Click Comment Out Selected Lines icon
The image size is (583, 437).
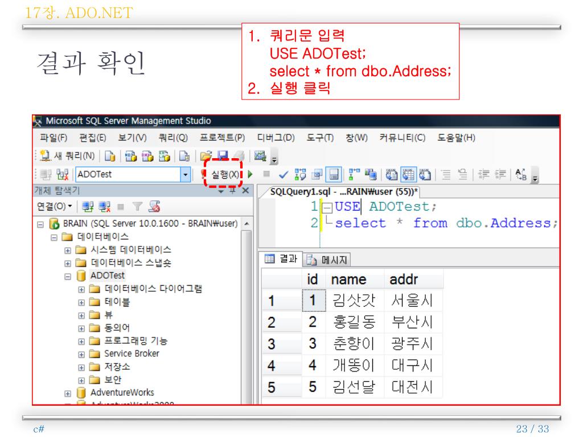(446, 174)
